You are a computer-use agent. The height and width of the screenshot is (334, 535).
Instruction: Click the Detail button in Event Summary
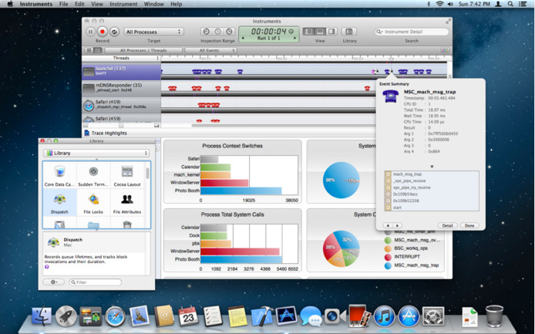[447, 226]
